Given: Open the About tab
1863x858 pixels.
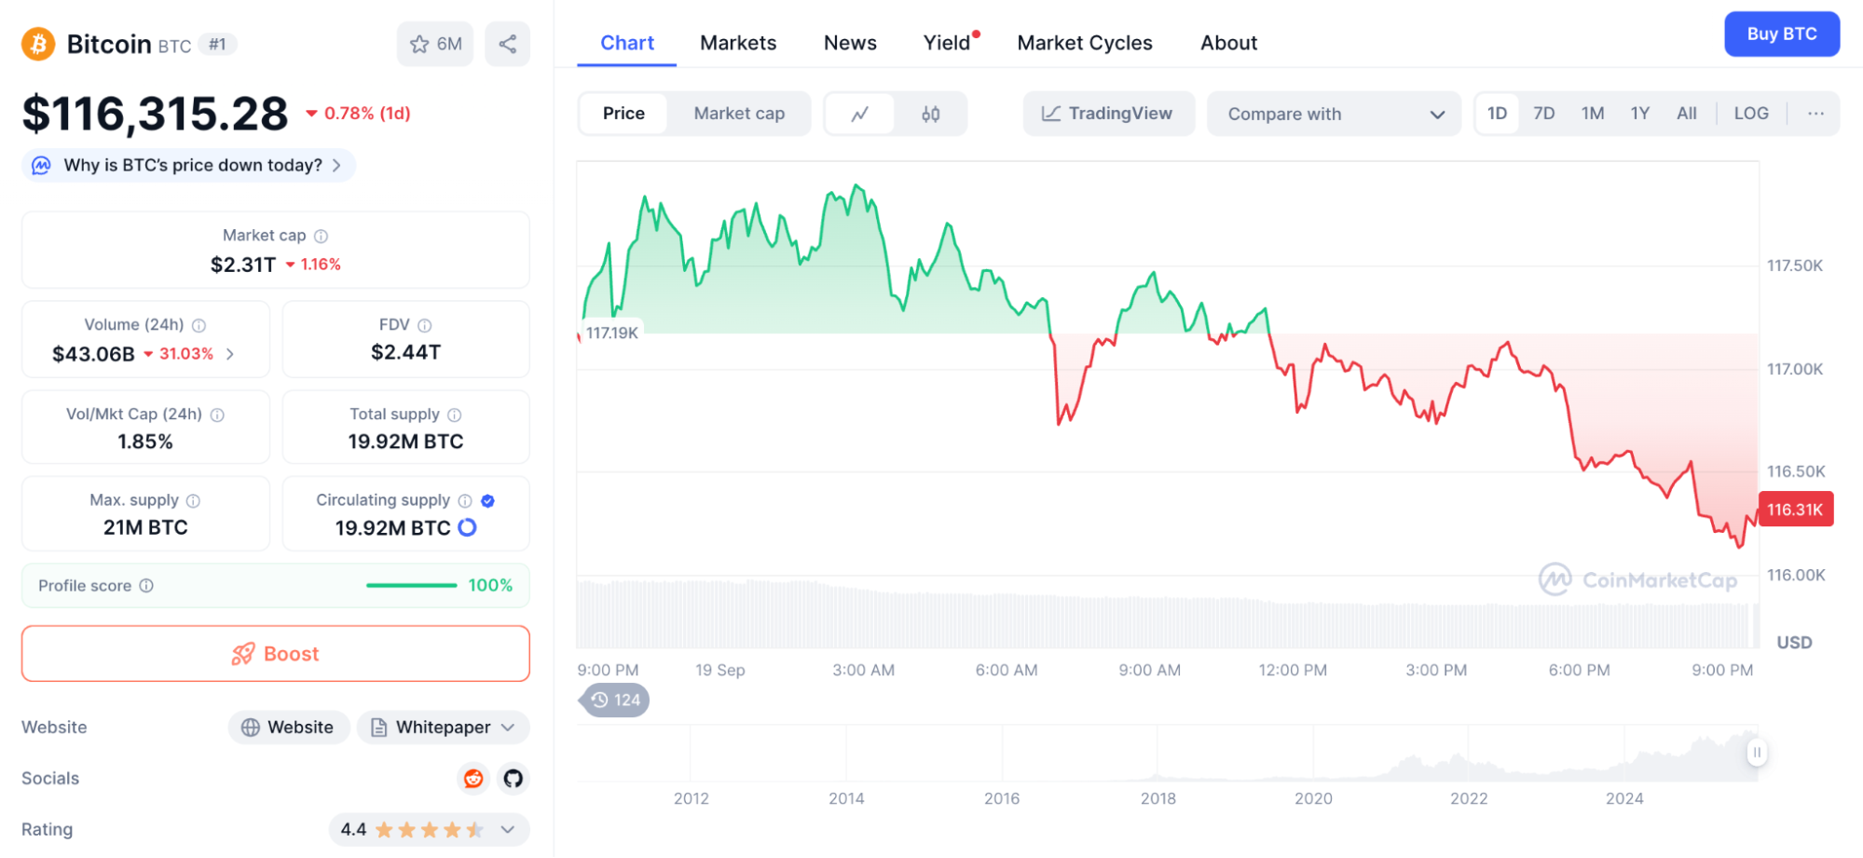Looking at the screenshot, I should pos(1228,43).
